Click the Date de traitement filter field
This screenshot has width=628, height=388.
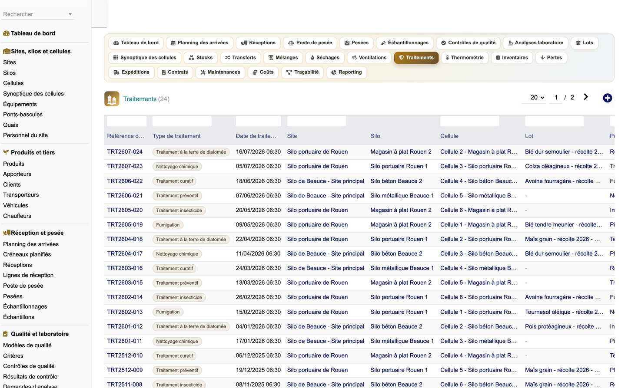[x=258, y=121]
